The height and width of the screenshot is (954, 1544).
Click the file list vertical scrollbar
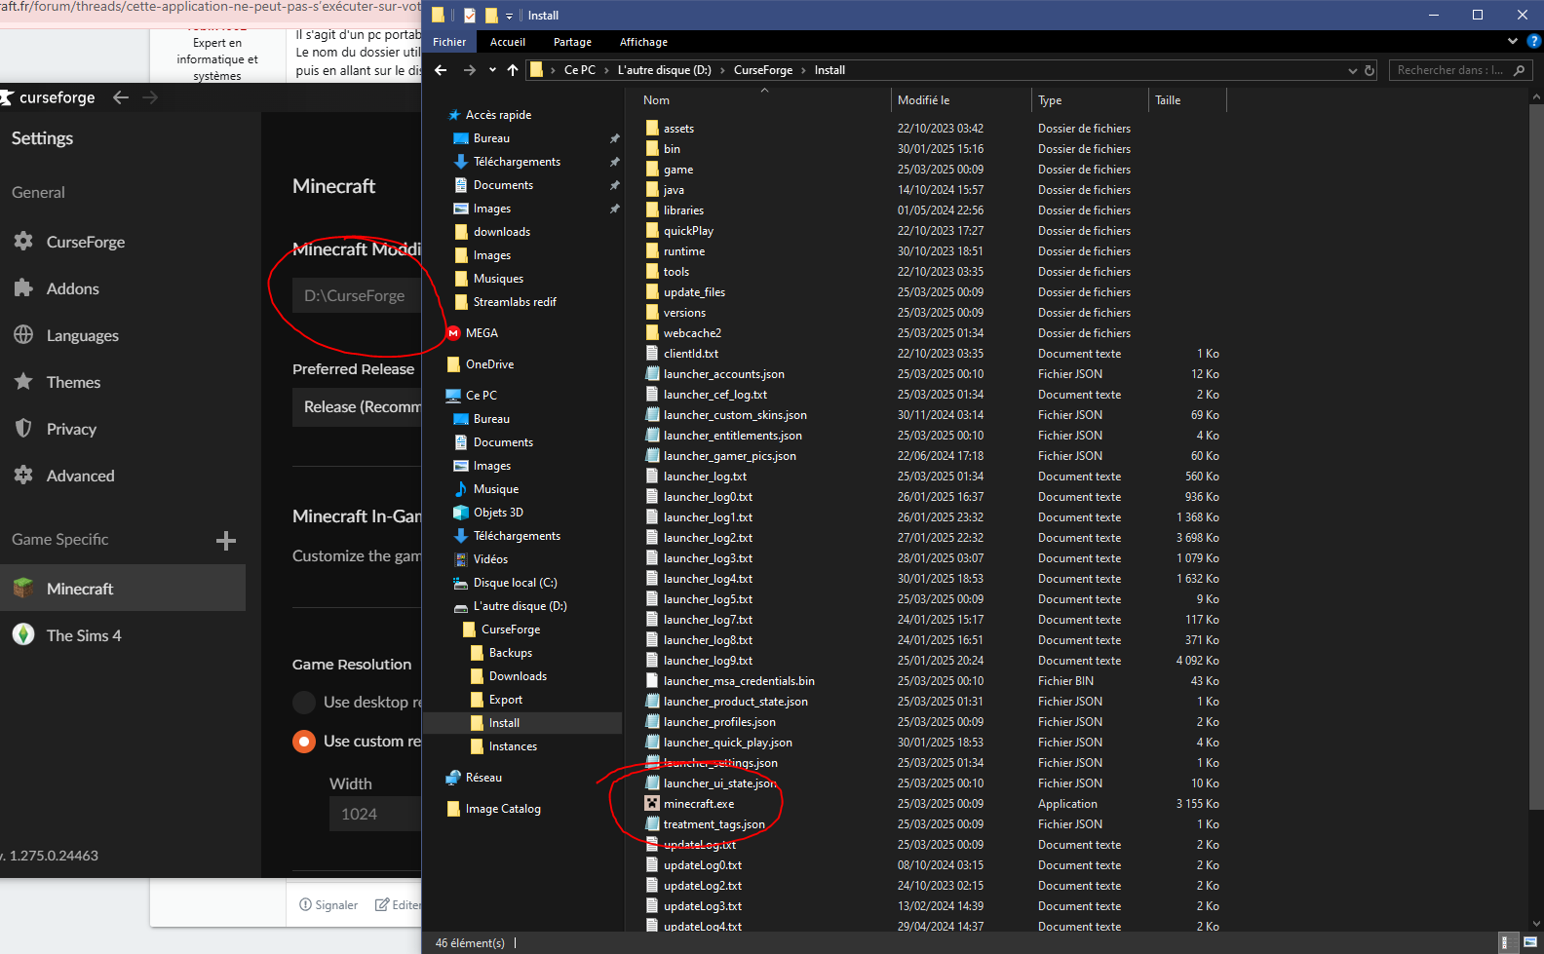[1536, 458]
